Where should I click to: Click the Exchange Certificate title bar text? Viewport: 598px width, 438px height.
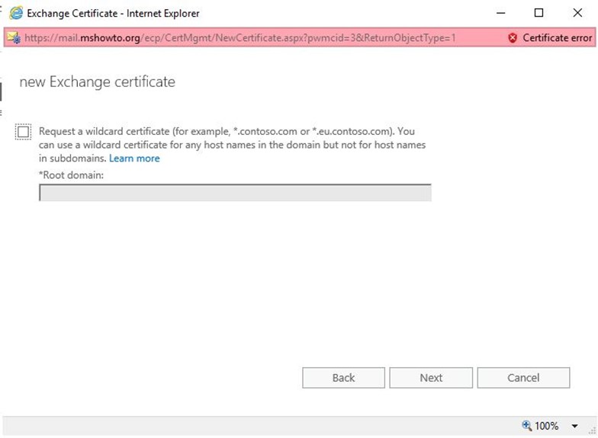113,14
